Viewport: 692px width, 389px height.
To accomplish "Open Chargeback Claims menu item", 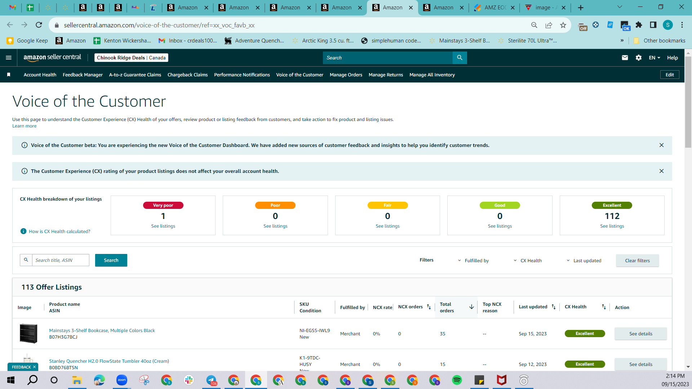I will click(x=187, y=75).
